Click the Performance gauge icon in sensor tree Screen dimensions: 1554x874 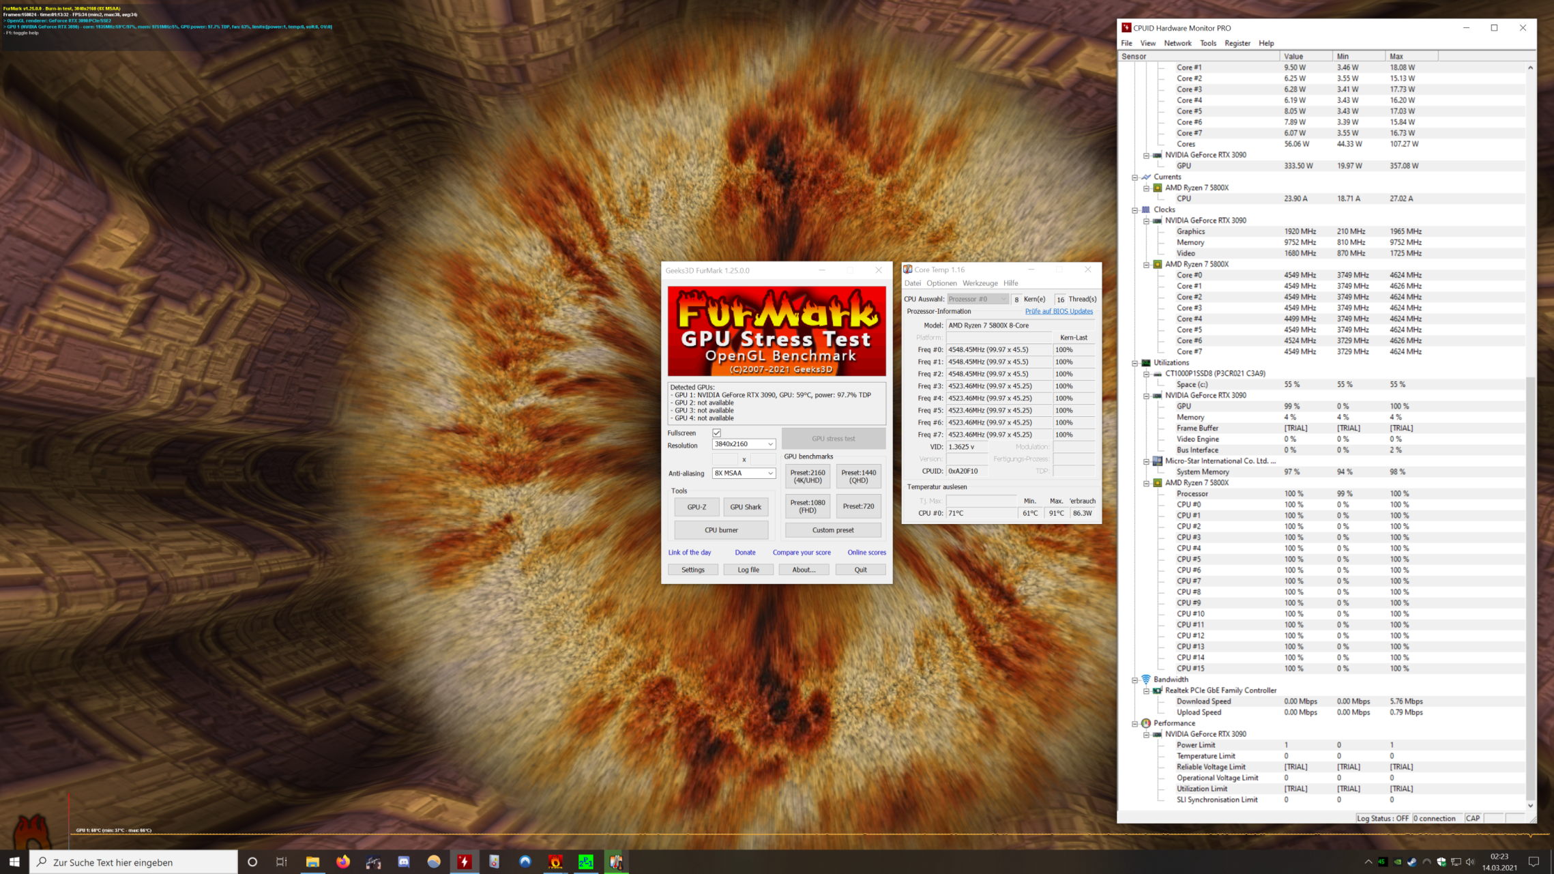(x=1146, y=723)
